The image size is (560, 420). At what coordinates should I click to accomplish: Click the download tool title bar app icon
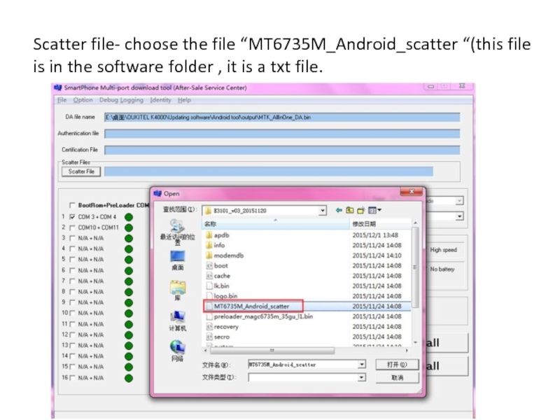tap(57, 87)
